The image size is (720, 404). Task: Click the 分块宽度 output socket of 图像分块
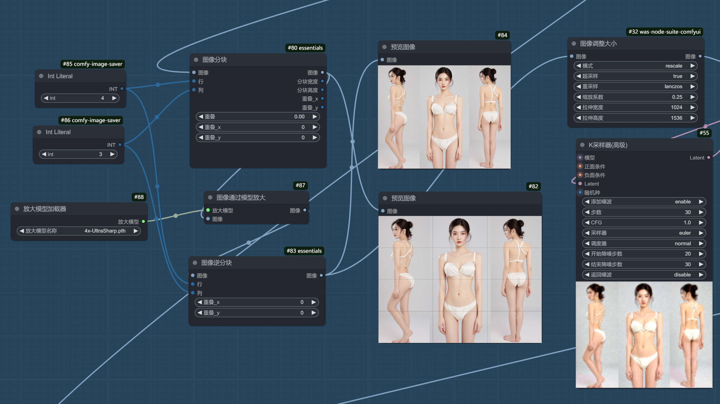pos(322,81)
